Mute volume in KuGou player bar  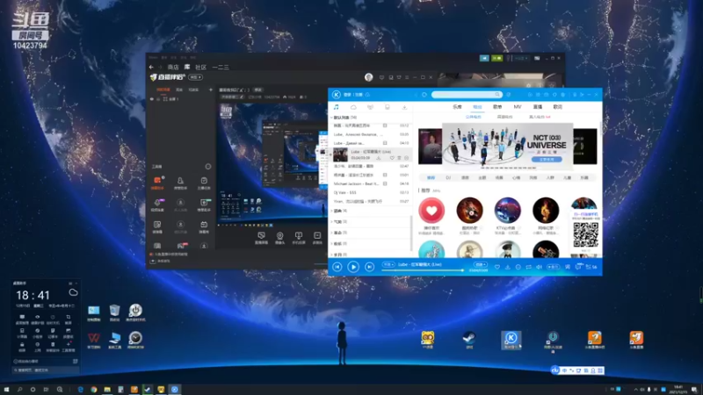pyautogui.click(x=539, y=267)
